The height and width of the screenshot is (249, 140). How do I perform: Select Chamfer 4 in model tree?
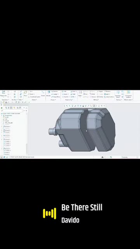[x=7, y=151]
